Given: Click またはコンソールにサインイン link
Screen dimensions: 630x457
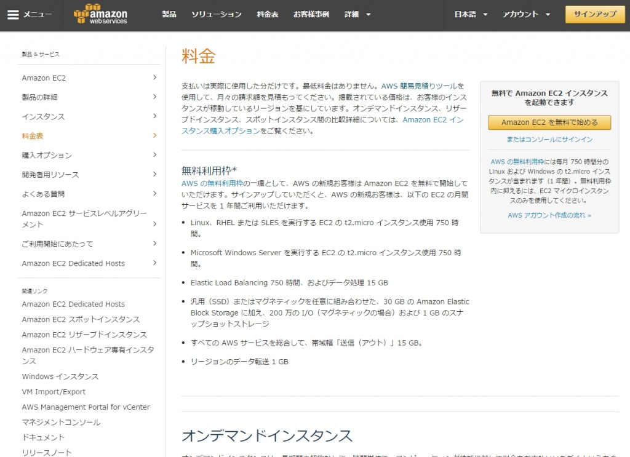Looking at the screenshot, I should [x=549, y=140].
